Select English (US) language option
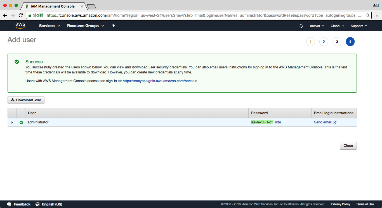382x208 pixels. 52,204
